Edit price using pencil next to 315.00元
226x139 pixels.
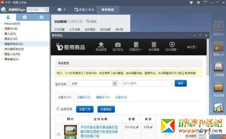click(x=137, y=127)
